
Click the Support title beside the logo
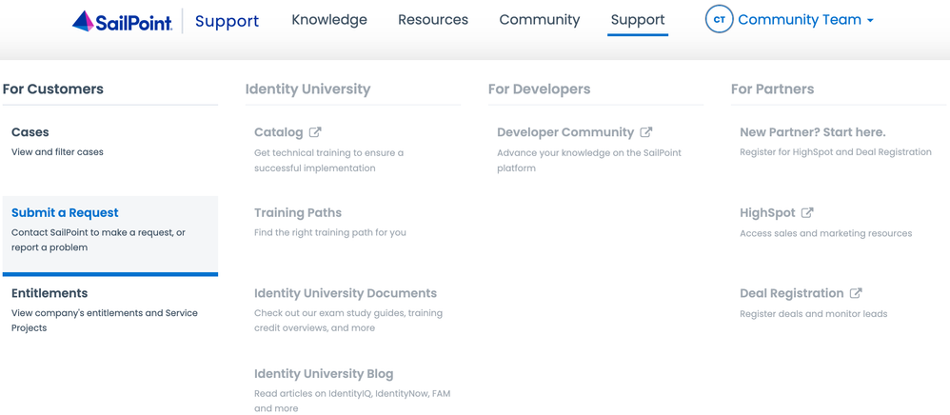pyautogui.click(x=227, y=21)
